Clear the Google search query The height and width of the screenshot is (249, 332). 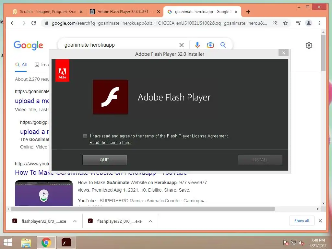[x=182, y=45]
